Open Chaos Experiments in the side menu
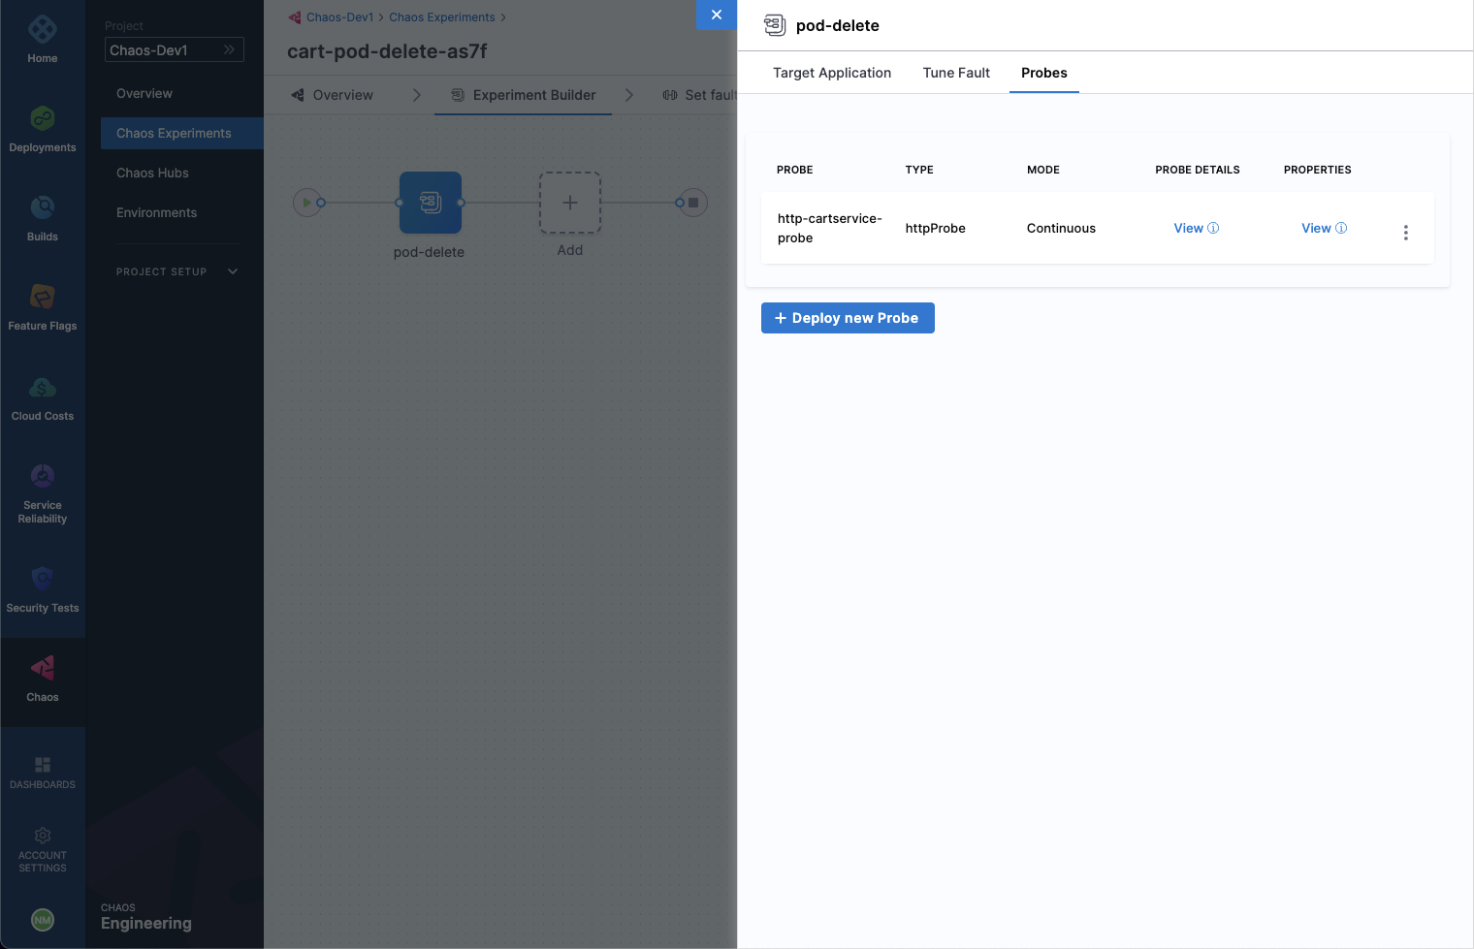The height and width of the screenshot is (949, 1474). coord(182,133)
